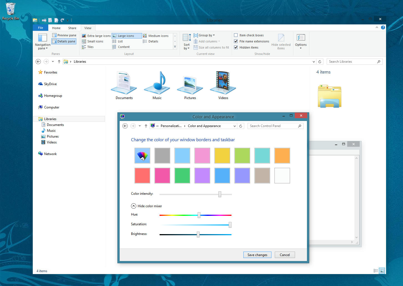
Task: Open the Recycle Bin icon
Action: pos(10,9)
